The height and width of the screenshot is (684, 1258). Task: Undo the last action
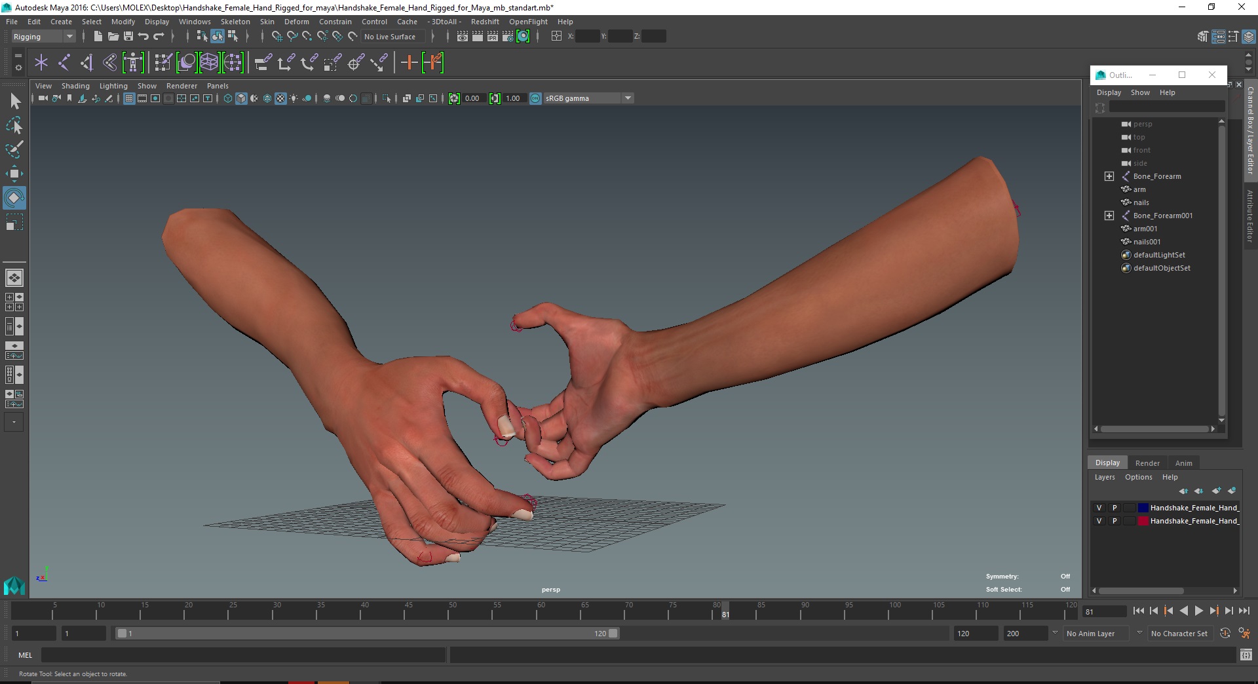coord(143,37)
